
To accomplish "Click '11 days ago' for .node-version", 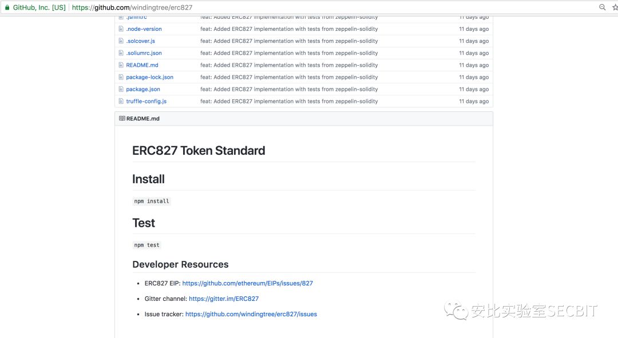I will tap(474, 29).
